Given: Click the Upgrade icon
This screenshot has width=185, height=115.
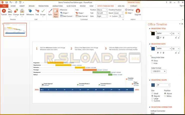Looking at the screenshot, I should [x=138, y=11].
